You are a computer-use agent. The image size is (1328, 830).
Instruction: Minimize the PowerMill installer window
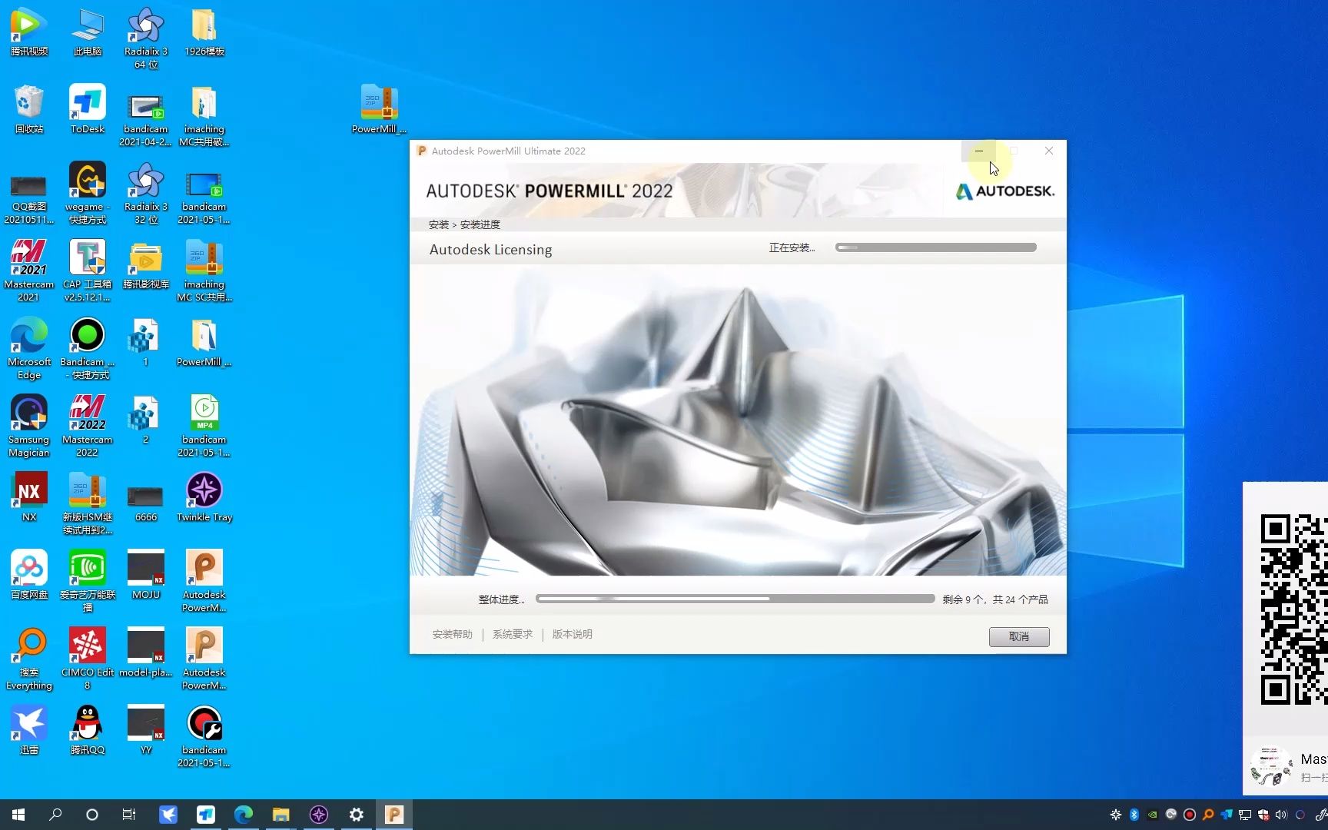(x=978, y=151)
